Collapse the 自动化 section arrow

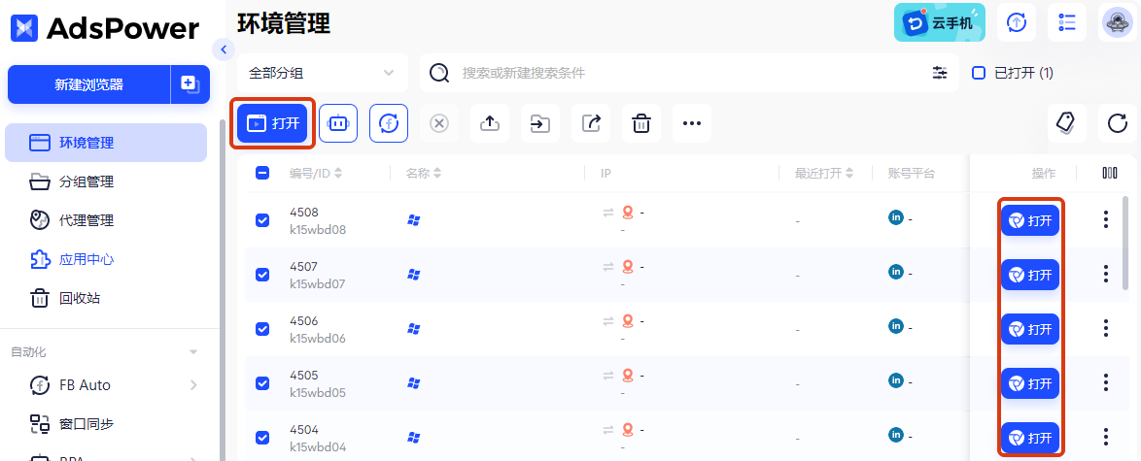193,351
